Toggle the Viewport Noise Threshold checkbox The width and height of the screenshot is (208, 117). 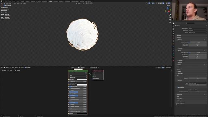click(189, 42)
